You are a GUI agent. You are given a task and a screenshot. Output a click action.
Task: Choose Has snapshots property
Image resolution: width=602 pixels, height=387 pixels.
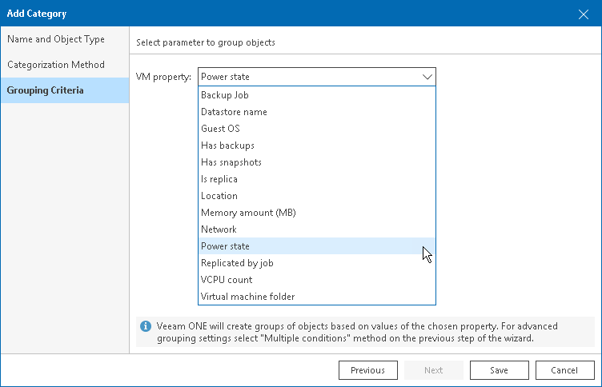pos(231,162)
